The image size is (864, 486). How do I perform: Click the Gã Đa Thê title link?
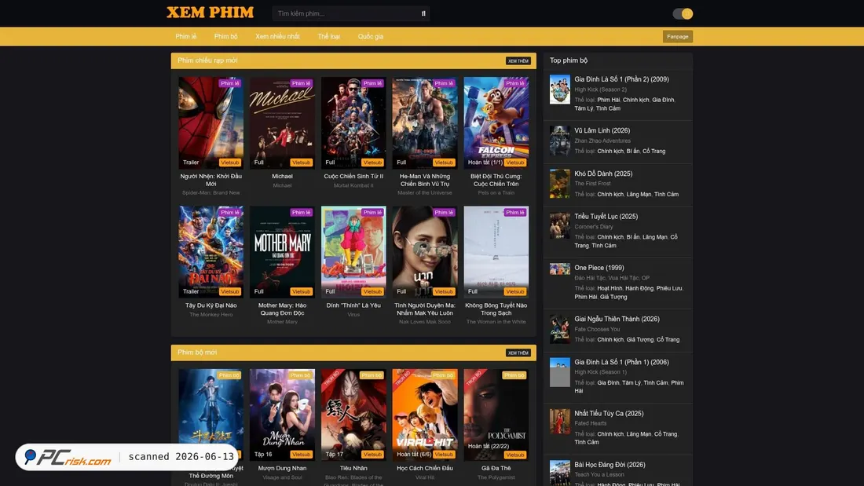pos(496,469)
